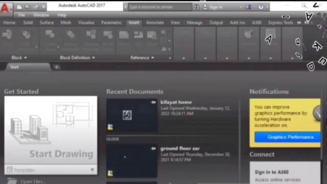Switch to the Visualize ribbon tab
Screen dimensions: 327x184
(x=86, y=22)
